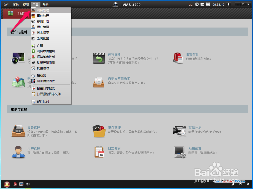Select 广播 broadcast menu entry
This screenshot has width=253, height=189.
(x=51, y=46)
